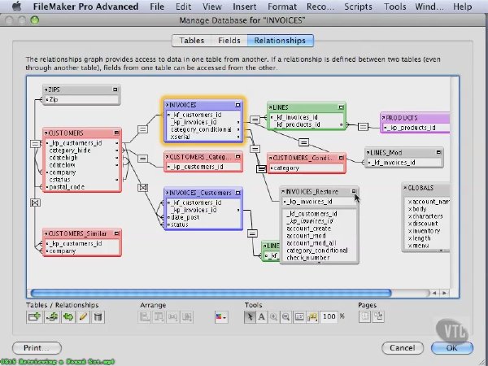Viewport: 488px width, 366px height.
Task: Open the Distribute arrange tool
Action: tap(159, 317)
